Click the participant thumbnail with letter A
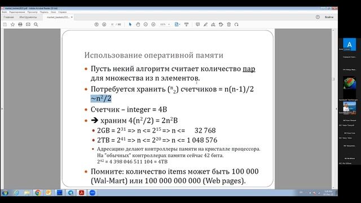 click(x=350, y=45)
